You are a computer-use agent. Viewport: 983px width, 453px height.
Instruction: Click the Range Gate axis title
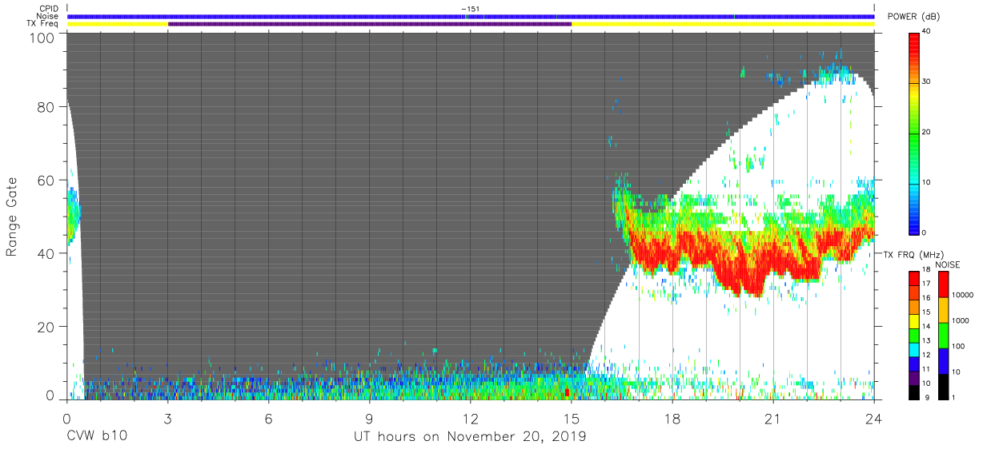point(12,217)
